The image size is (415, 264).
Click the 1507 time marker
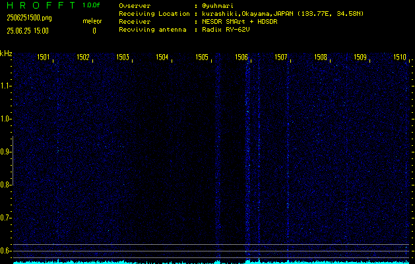point(281,57)
